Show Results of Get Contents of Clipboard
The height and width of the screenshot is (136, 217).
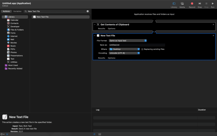click(x=101, y=29)
